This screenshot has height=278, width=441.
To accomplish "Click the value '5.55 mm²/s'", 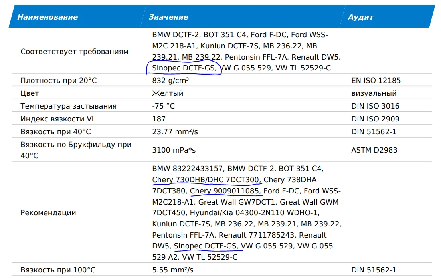I will (x=173, y=270).
